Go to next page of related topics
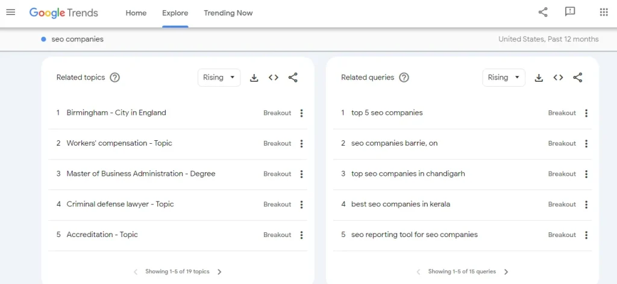This screenshot has width=617, height=284. pyautogui.click(x=219, y=271)
